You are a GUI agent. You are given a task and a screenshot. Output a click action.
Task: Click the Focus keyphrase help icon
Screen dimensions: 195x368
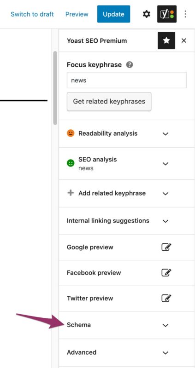pyautogui.click(x=130, y=65)
